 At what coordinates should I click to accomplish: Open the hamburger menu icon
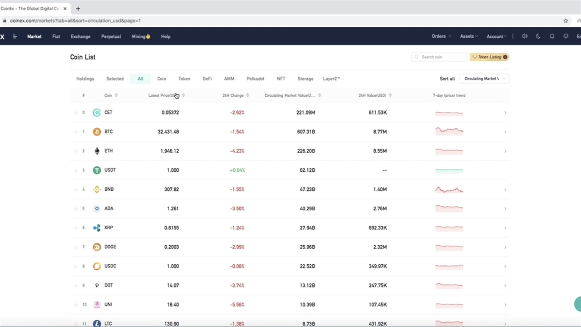click(15, 36)
